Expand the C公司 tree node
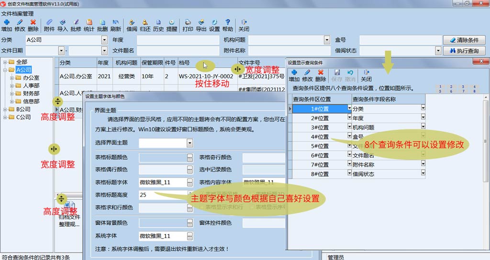The image size is (490, 260). pyautogui.click(x=5, y=117)
